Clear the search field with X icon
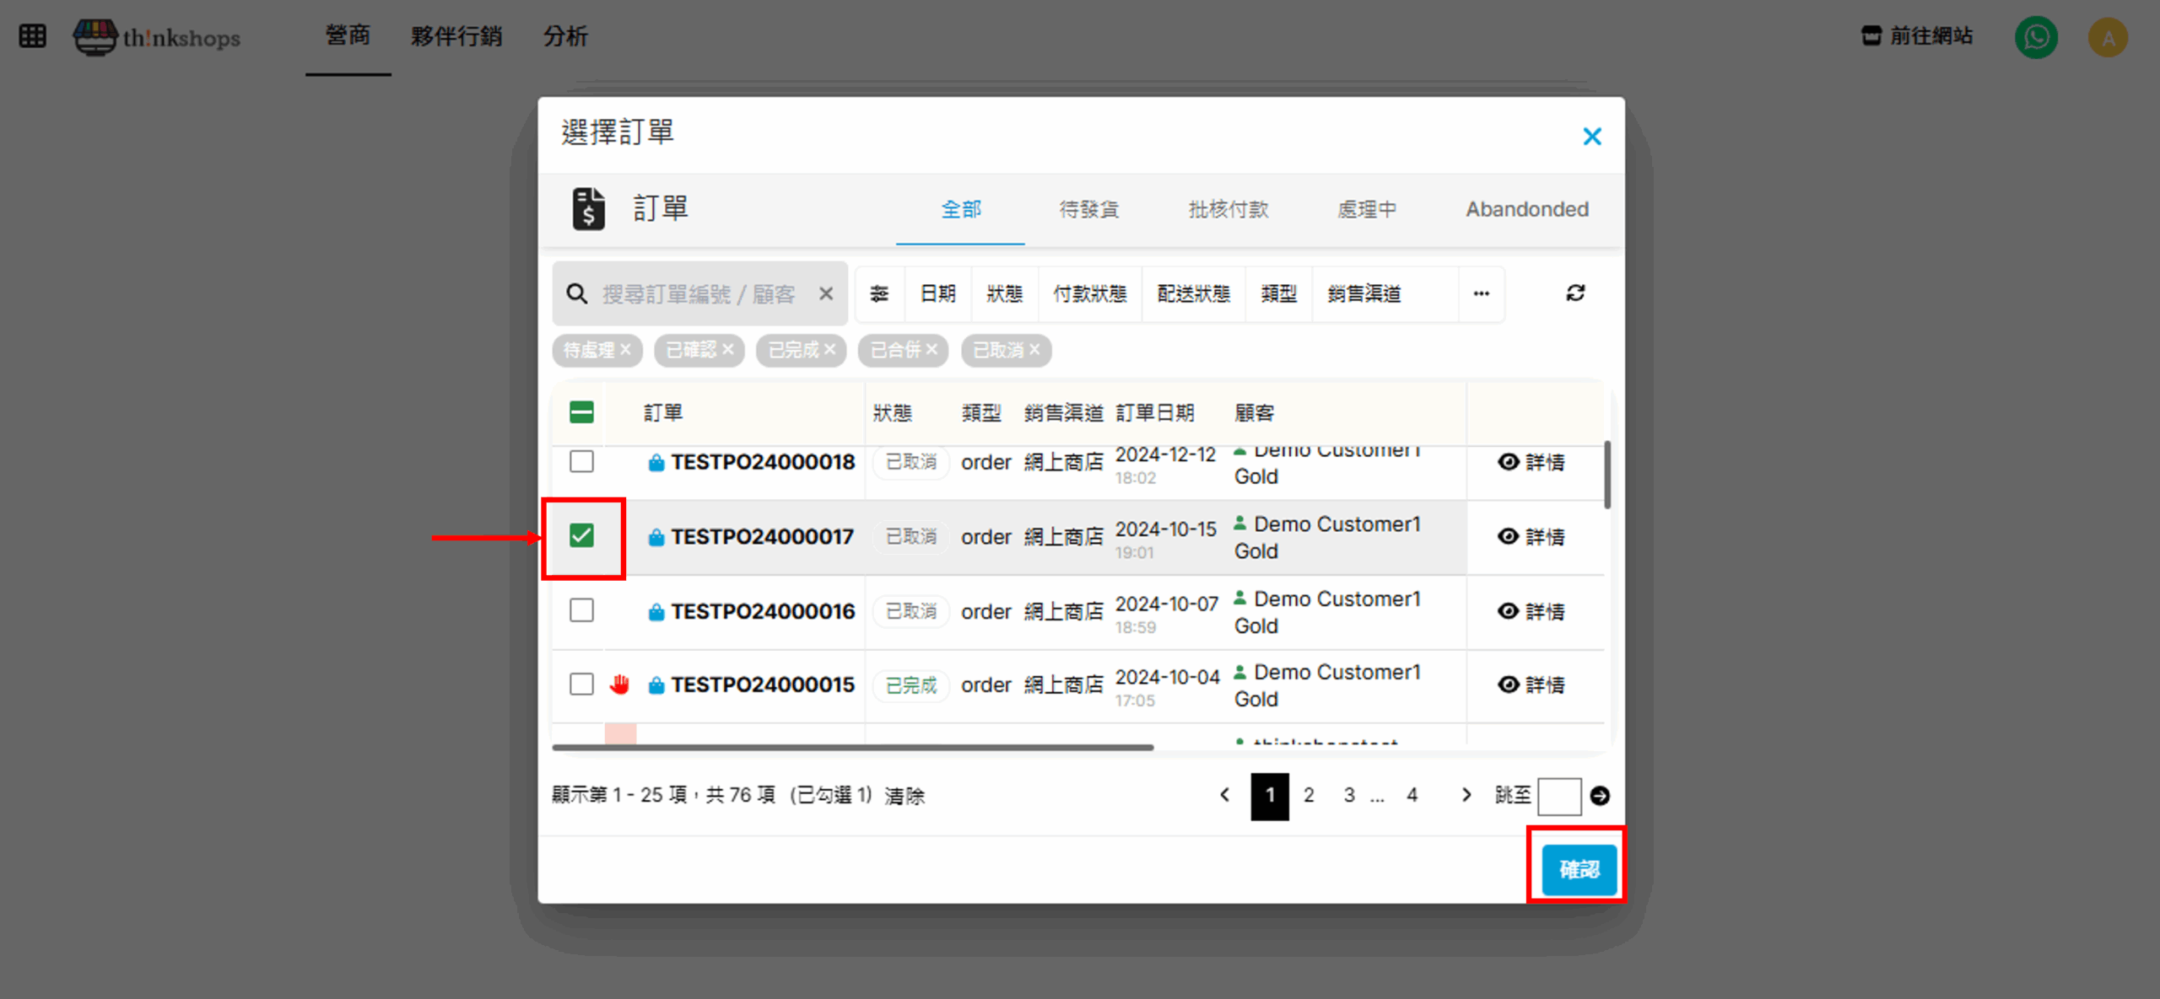Viewport: 2160px width, 999px height. tap(826, 293)
